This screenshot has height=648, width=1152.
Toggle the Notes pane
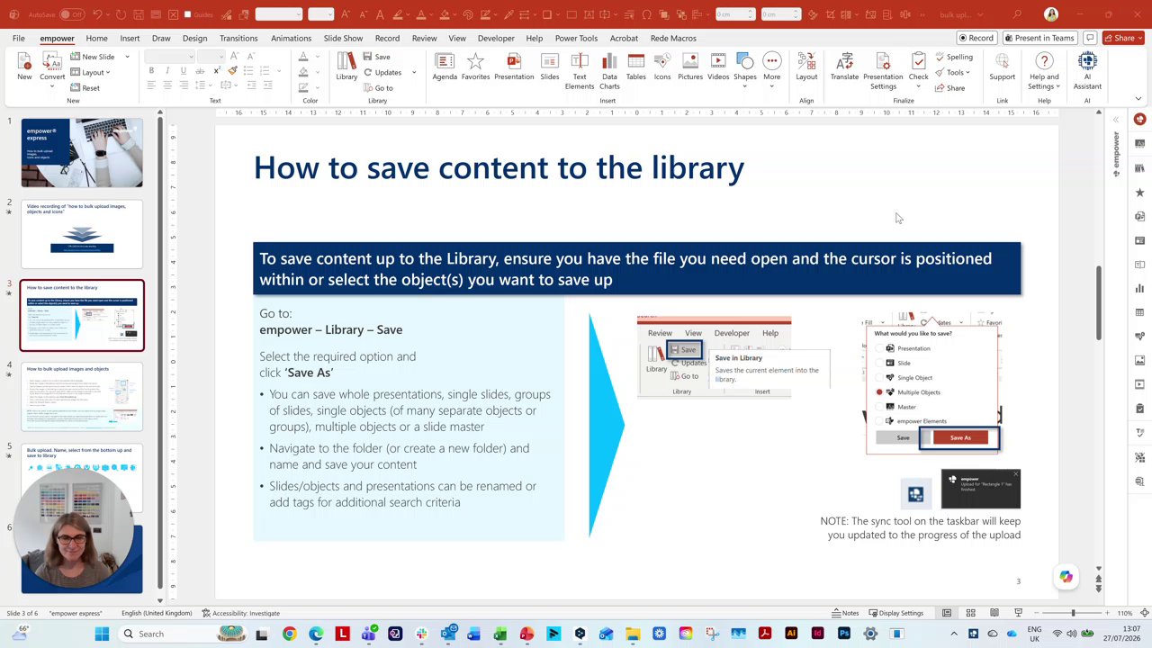(x=844, y=613)
